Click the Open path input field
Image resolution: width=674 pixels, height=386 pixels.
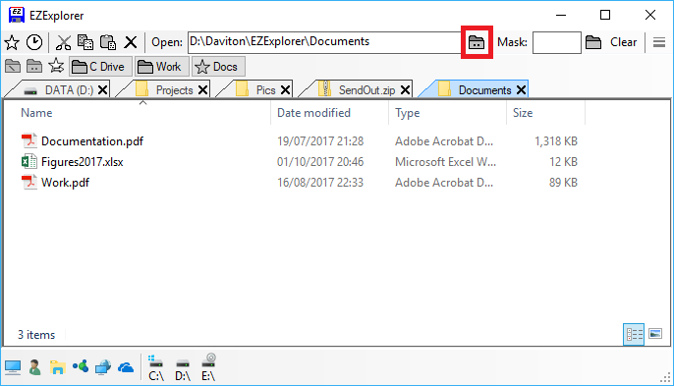pyautogui.click(x=324, y=42)
